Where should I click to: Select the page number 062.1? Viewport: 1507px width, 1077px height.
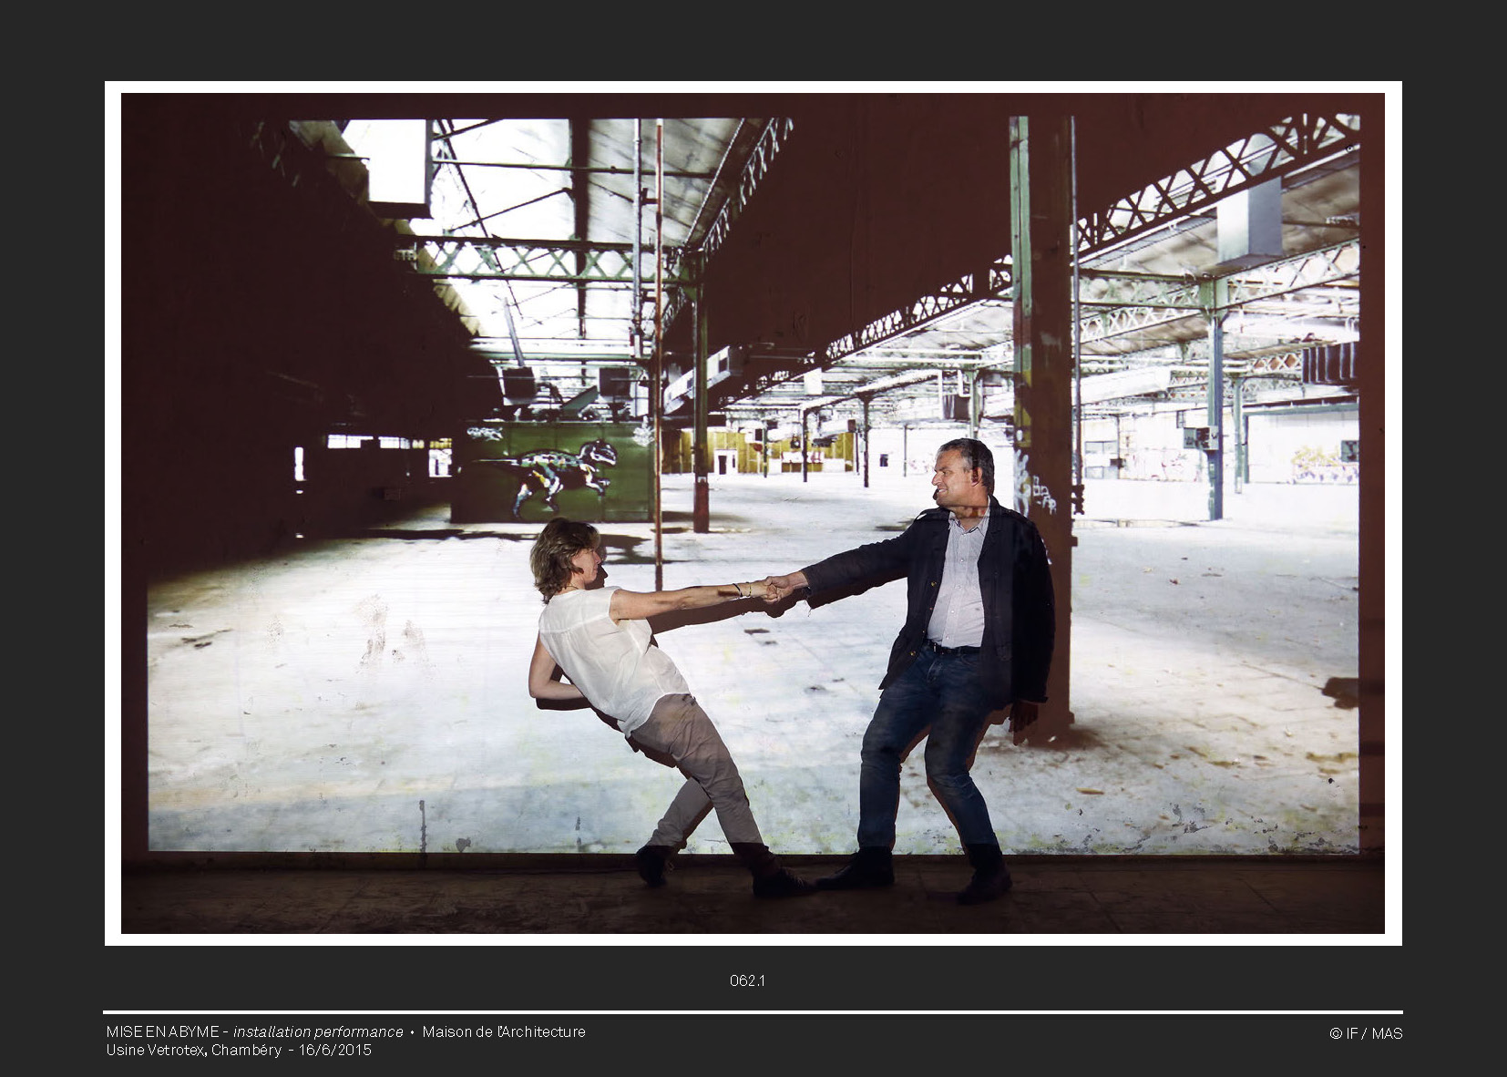pyautogui.click(x=747, y=980)
